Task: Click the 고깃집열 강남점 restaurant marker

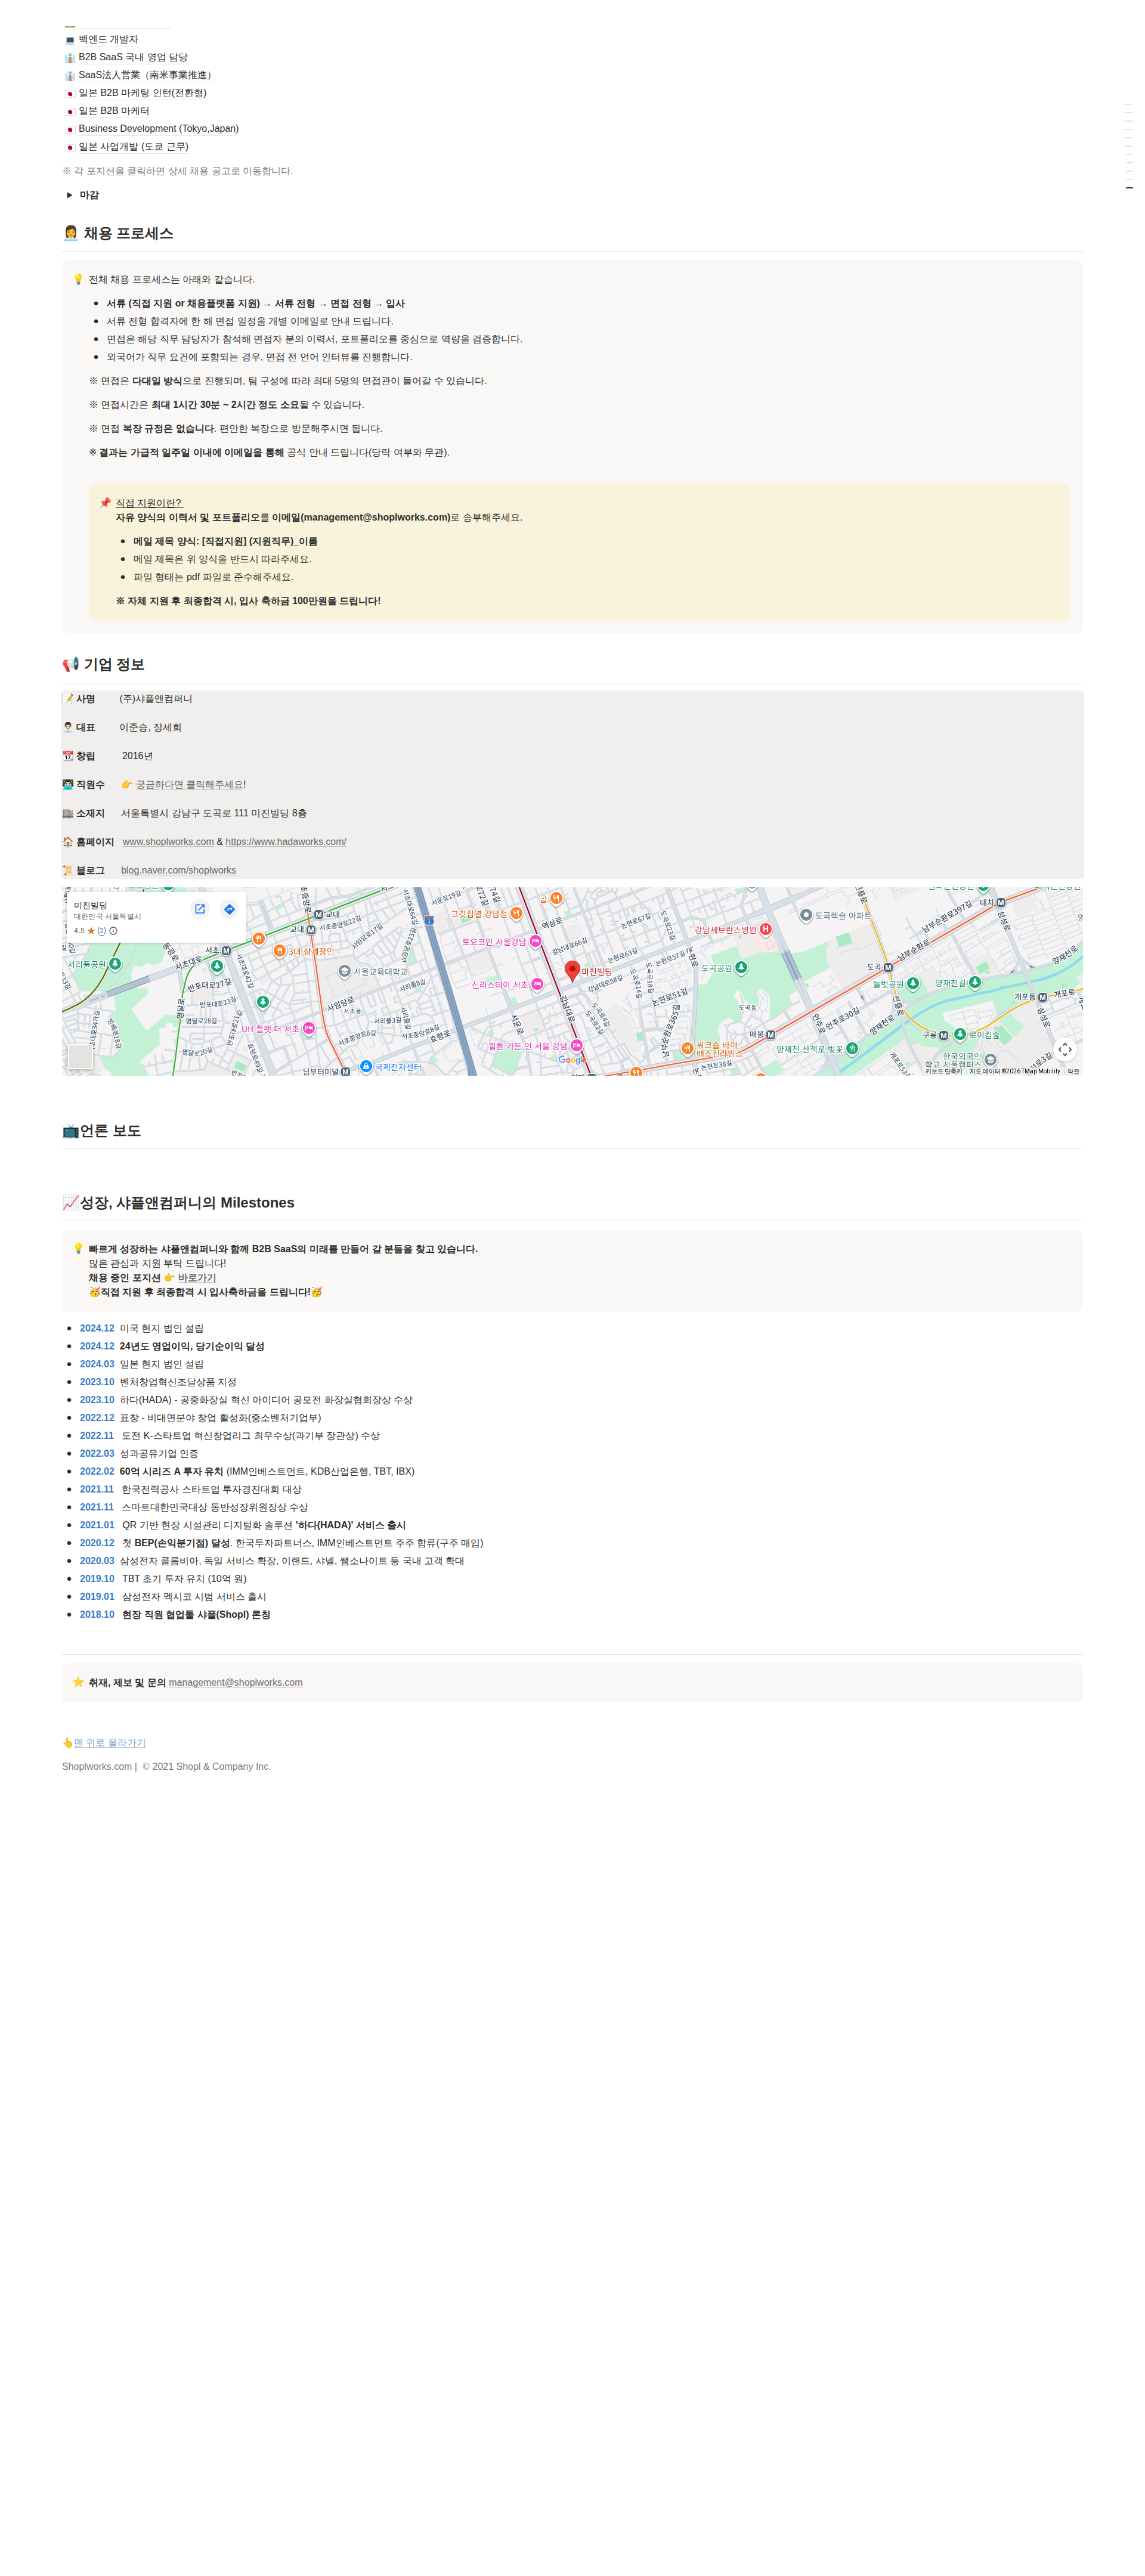Action: pyautogui.click(x=516, y=913)
